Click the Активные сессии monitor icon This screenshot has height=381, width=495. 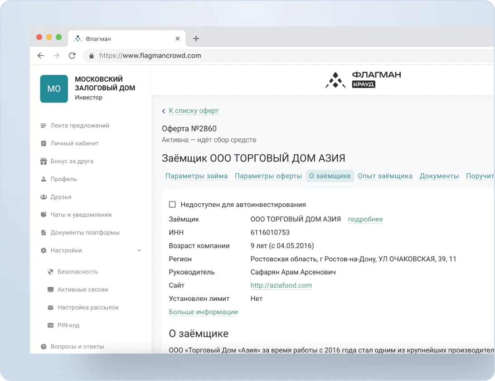(x=51, y=289)
